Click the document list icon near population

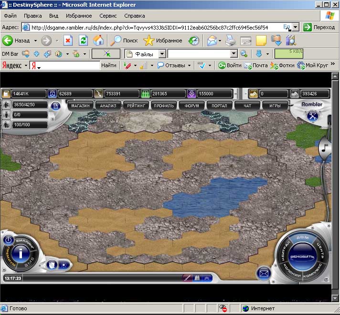(55, 106)
